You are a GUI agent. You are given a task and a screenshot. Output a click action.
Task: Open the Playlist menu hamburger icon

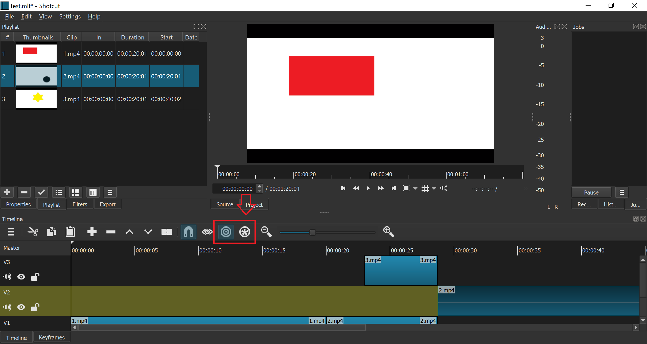110,192
